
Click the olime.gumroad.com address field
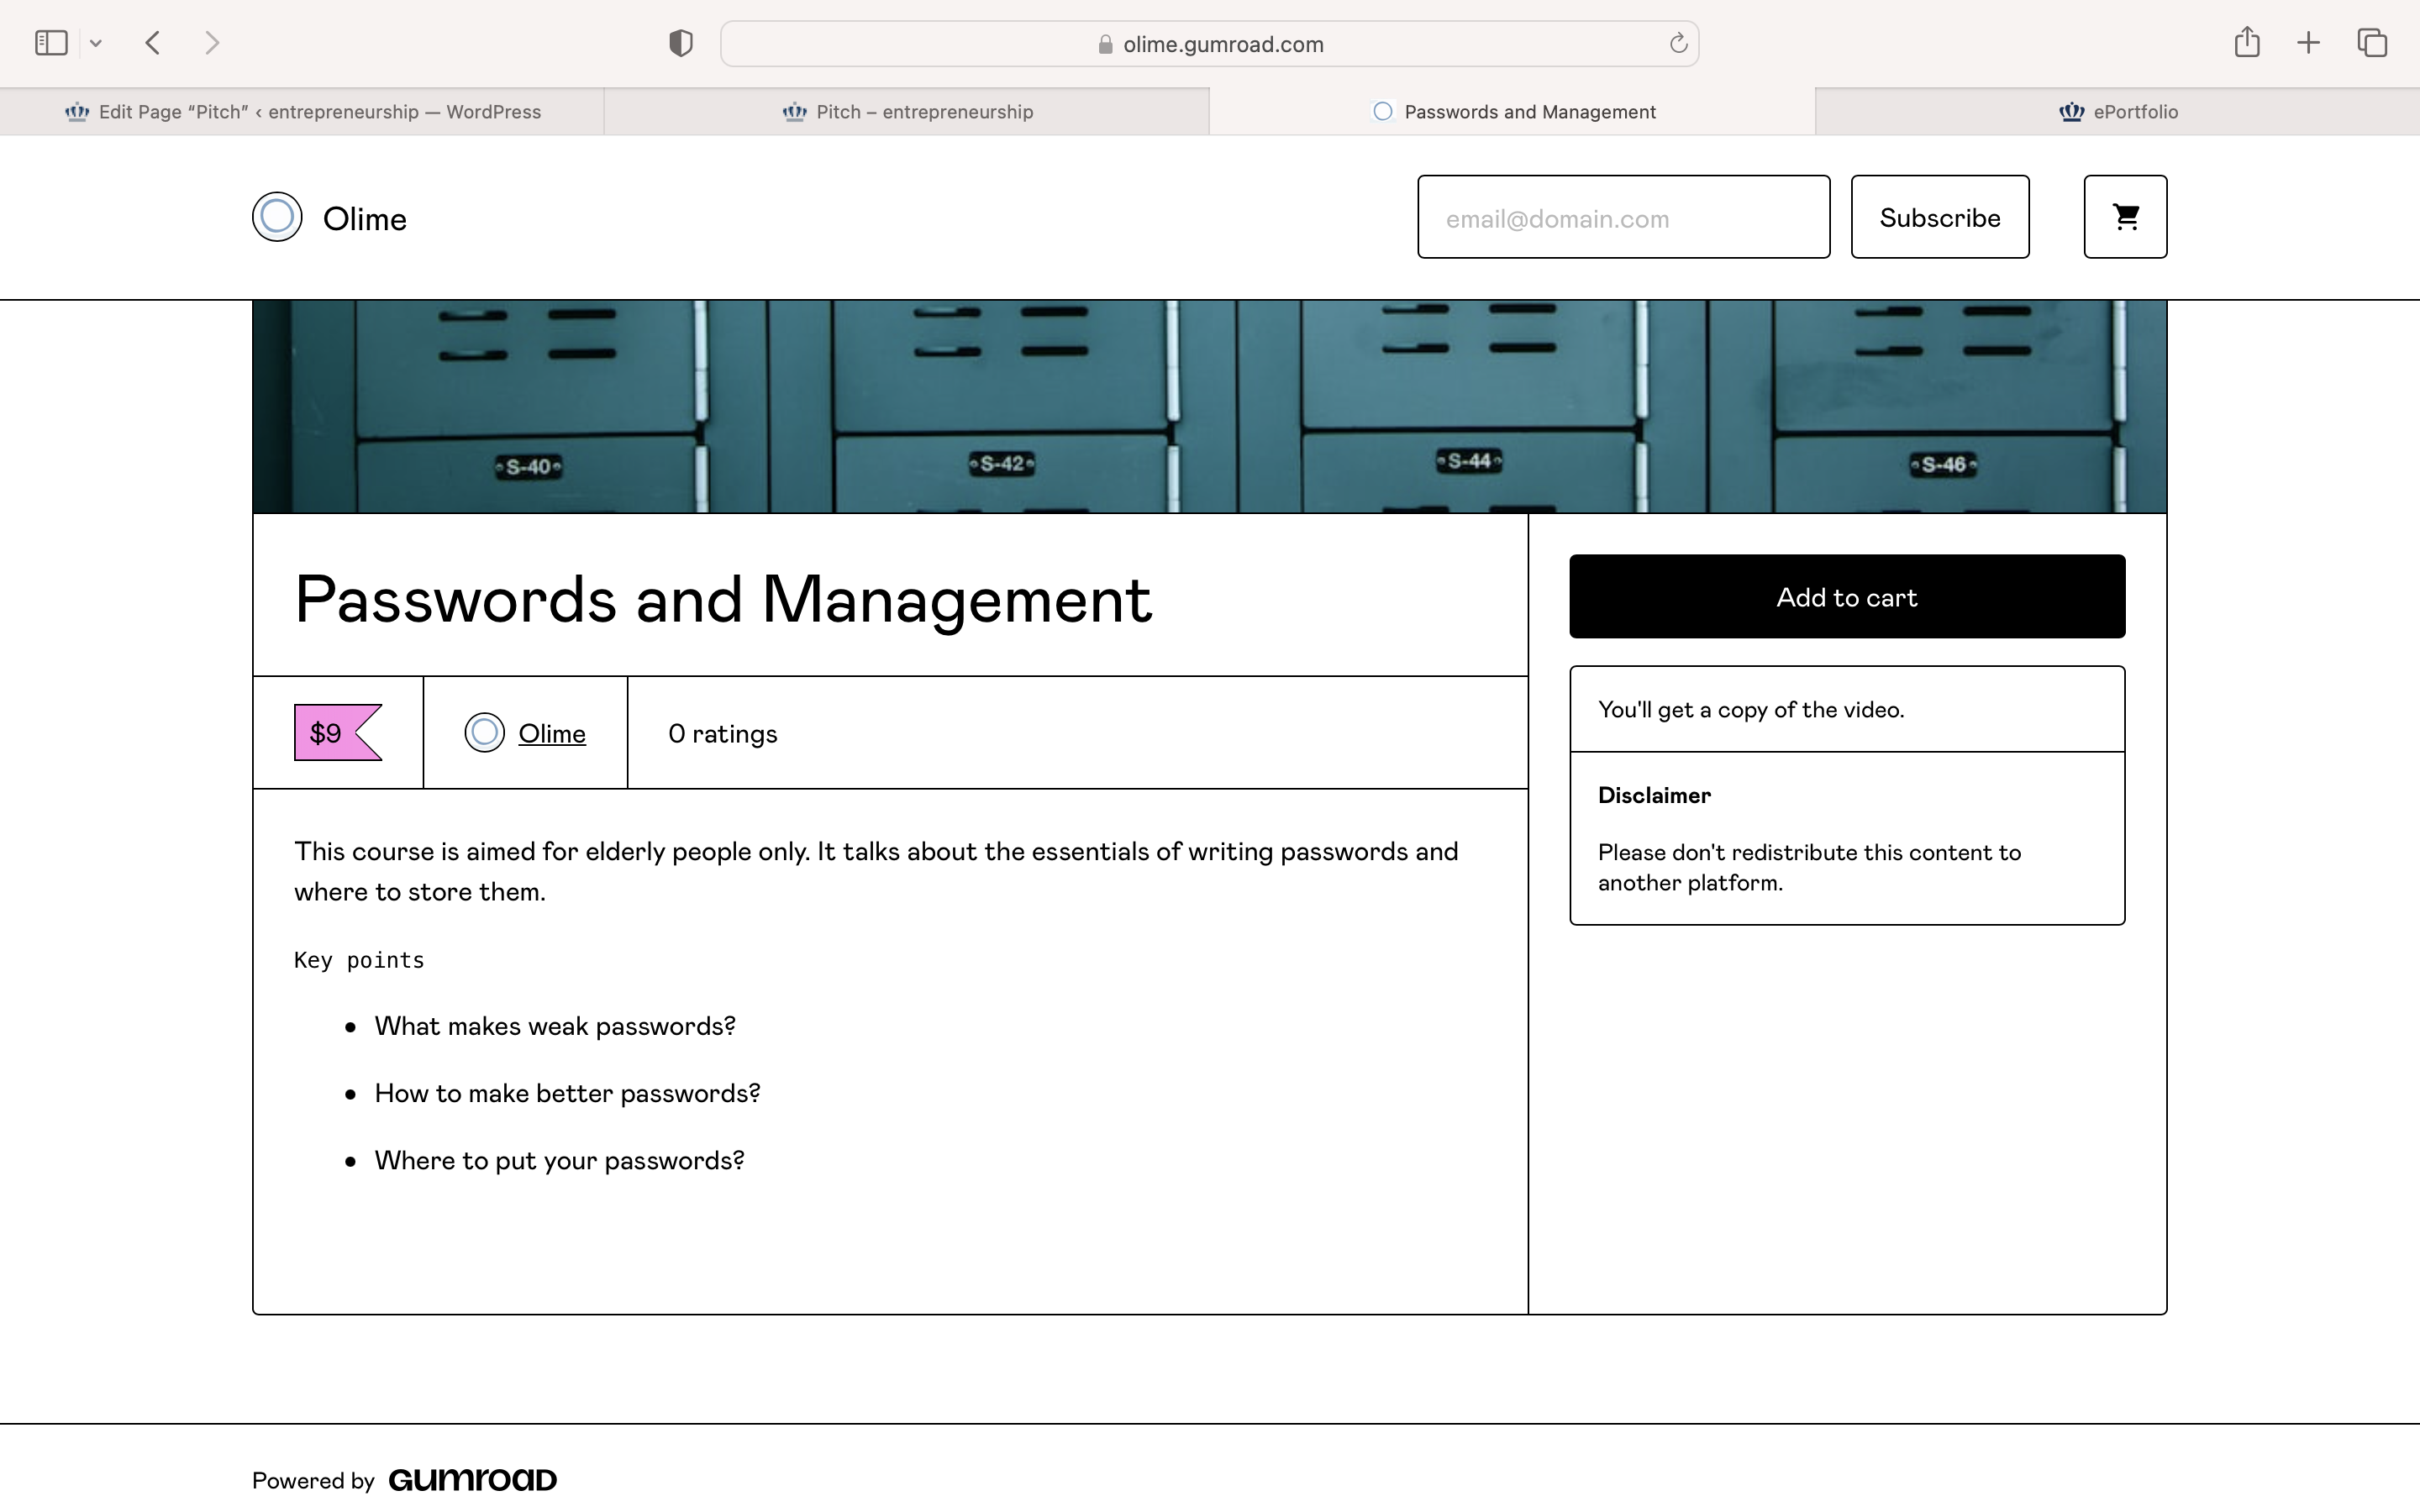(1209, 44)
